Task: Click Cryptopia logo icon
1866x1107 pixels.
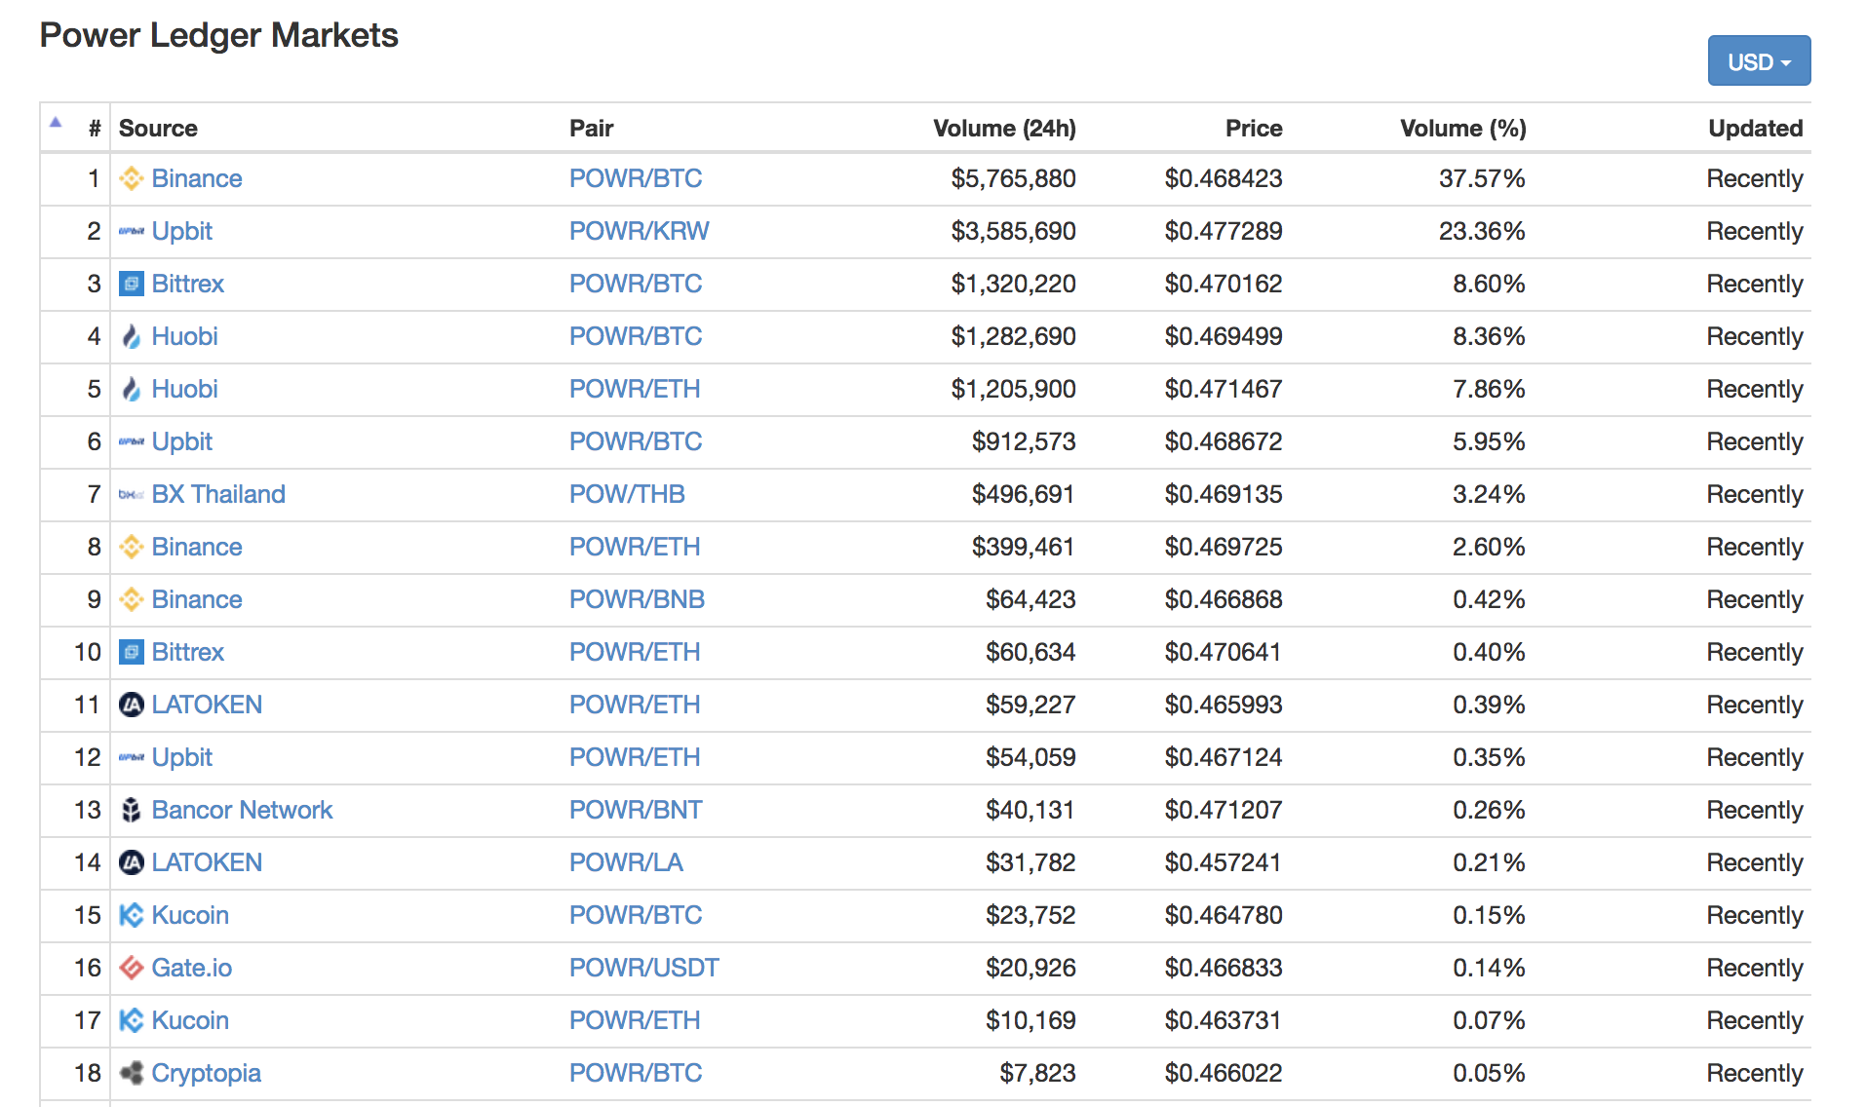Action: [131, 1073]
